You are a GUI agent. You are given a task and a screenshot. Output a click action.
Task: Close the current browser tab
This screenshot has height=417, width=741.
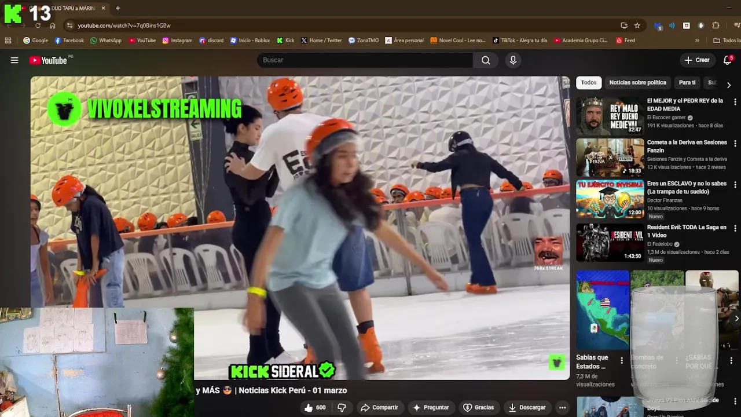(x=103, y=8)
